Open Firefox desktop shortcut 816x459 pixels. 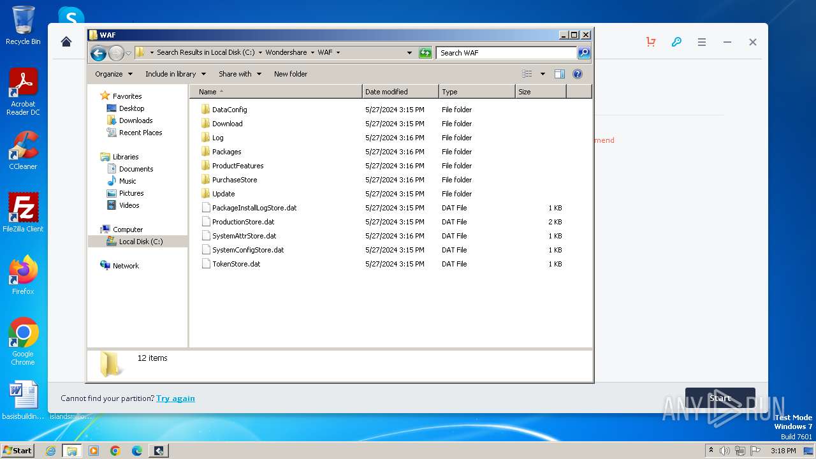tap(23, 275)
